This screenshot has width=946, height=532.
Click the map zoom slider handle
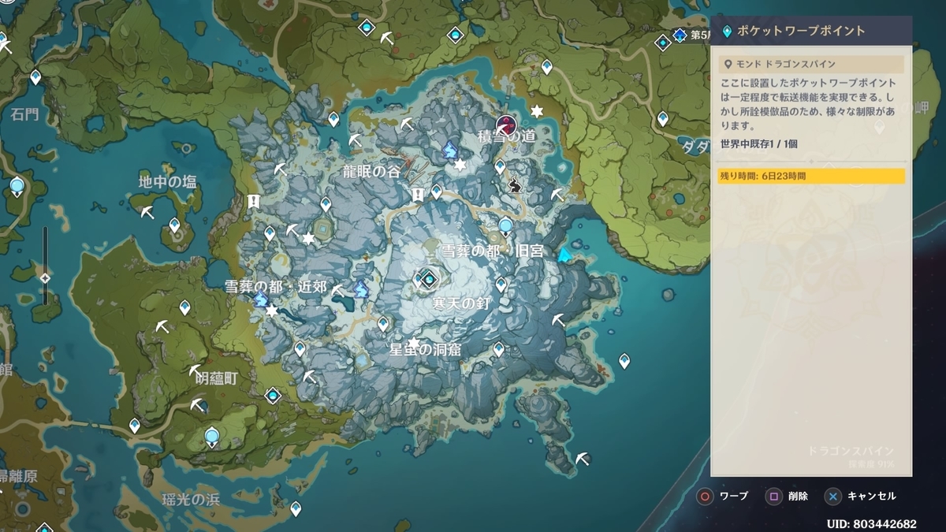point(45,277)
